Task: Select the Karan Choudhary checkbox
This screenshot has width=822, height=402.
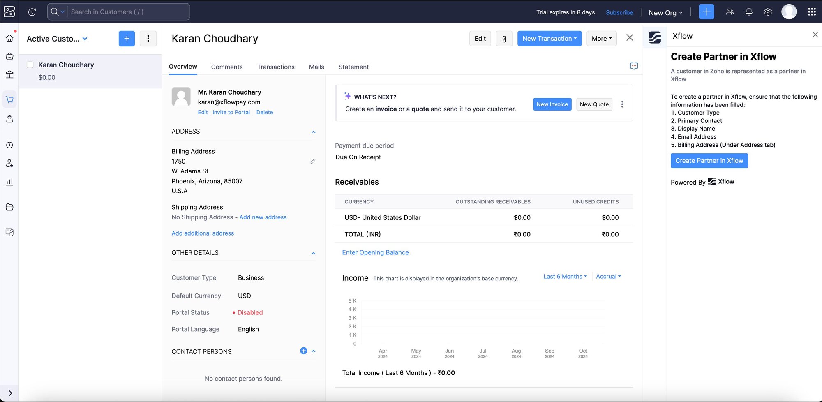Action: (30, 65)
